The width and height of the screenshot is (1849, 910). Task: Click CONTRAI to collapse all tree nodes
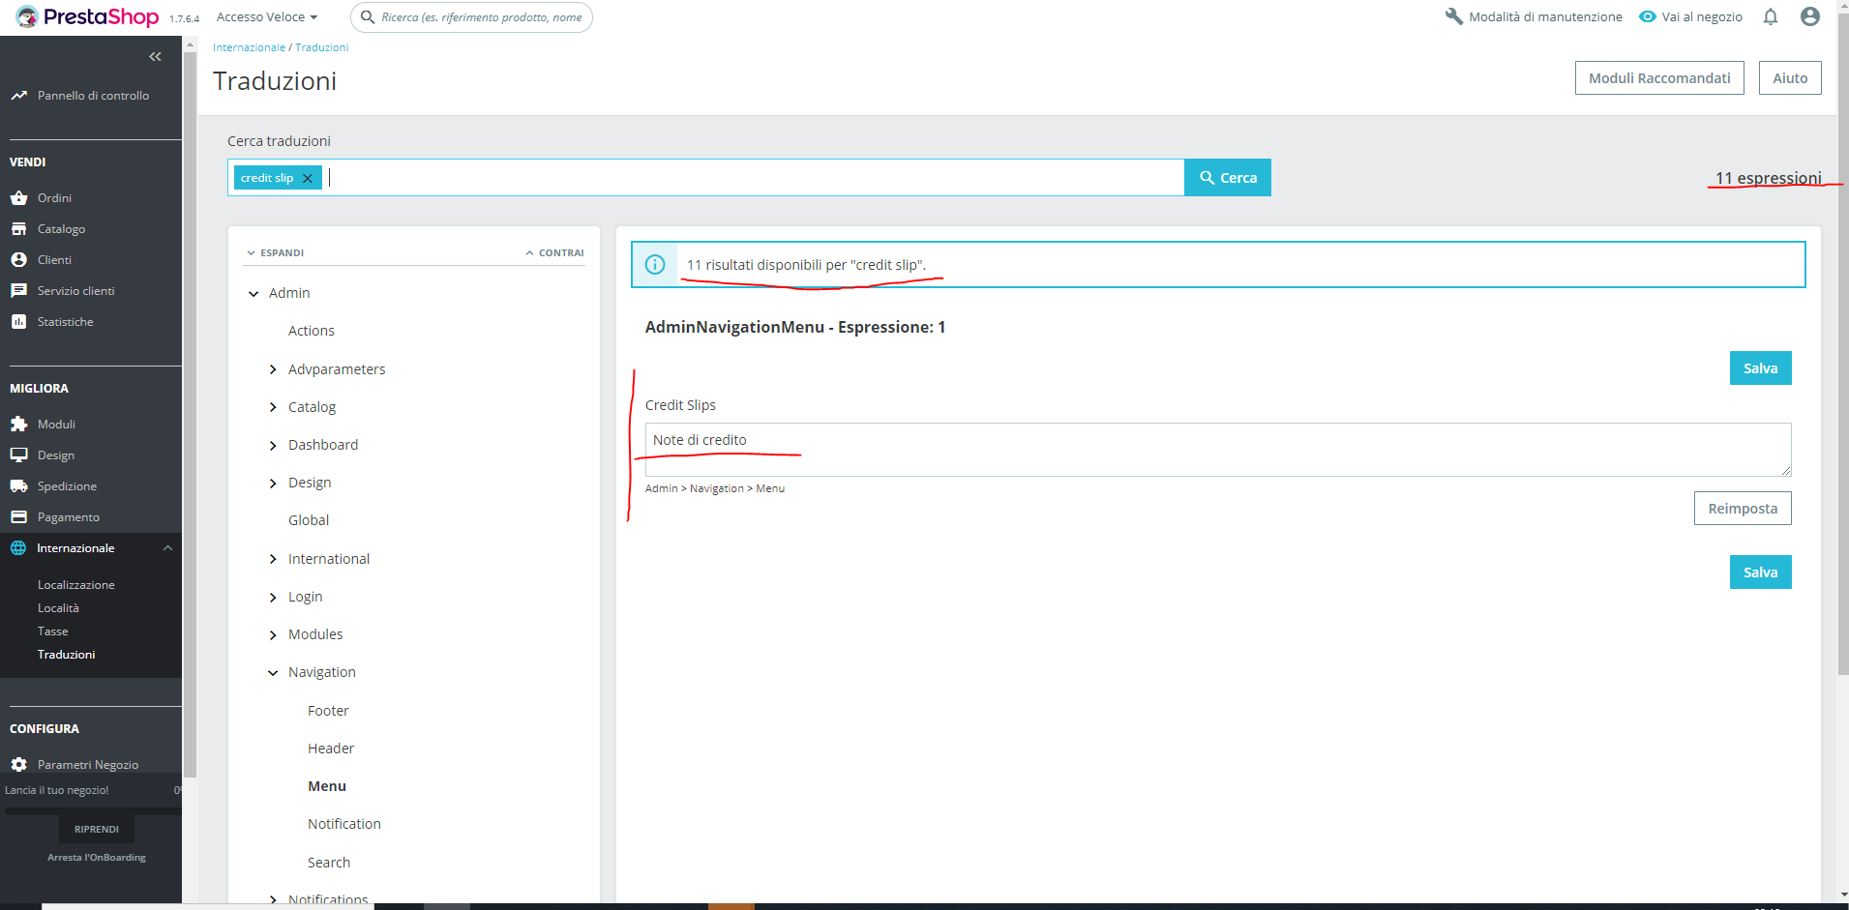(x=554, y=253)
